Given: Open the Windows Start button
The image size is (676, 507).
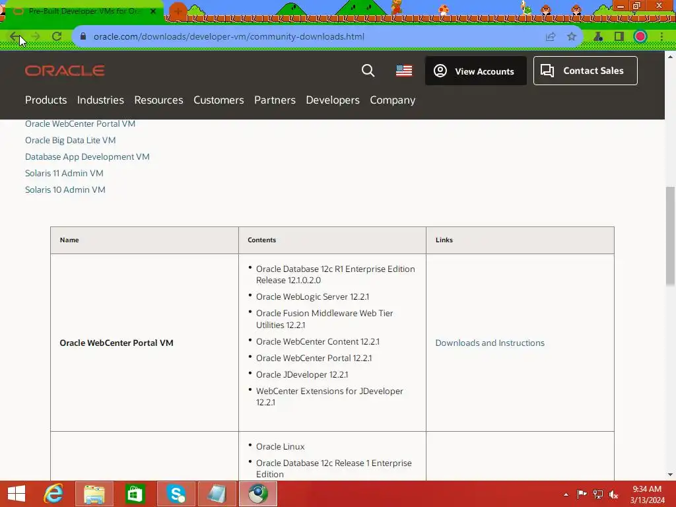Looking at the screenshot, I should pos(17,494).
